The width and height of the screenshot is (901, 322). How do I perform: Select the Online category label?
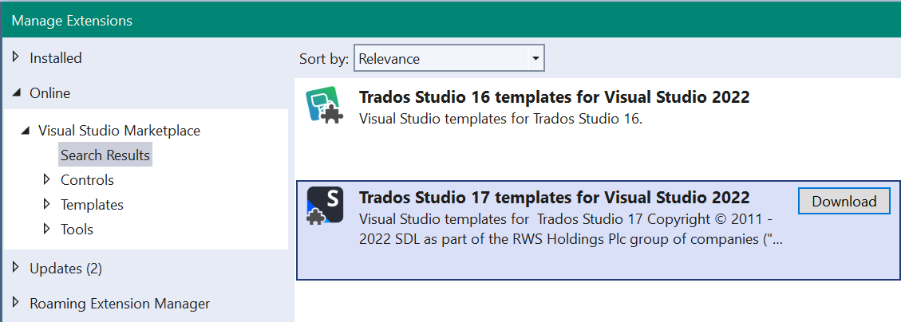pyautogui.click(x=50, y=93)
